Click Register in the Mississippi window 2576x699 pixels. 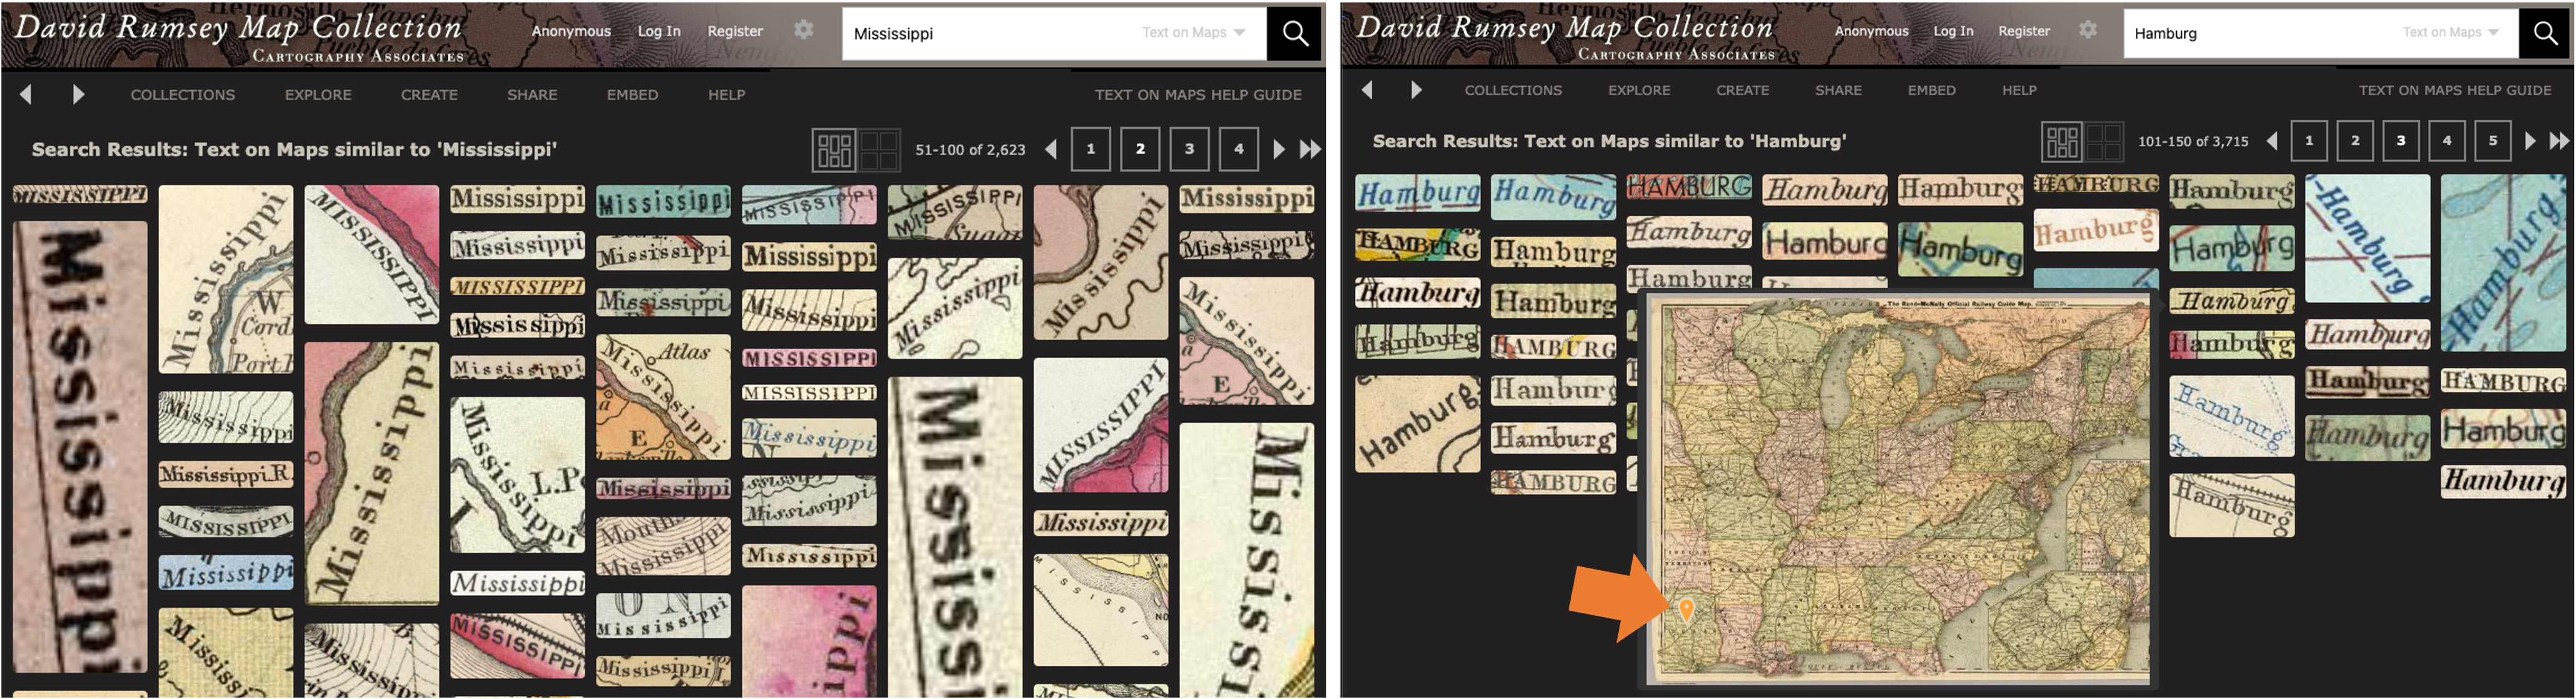click(x=735, y=31)
